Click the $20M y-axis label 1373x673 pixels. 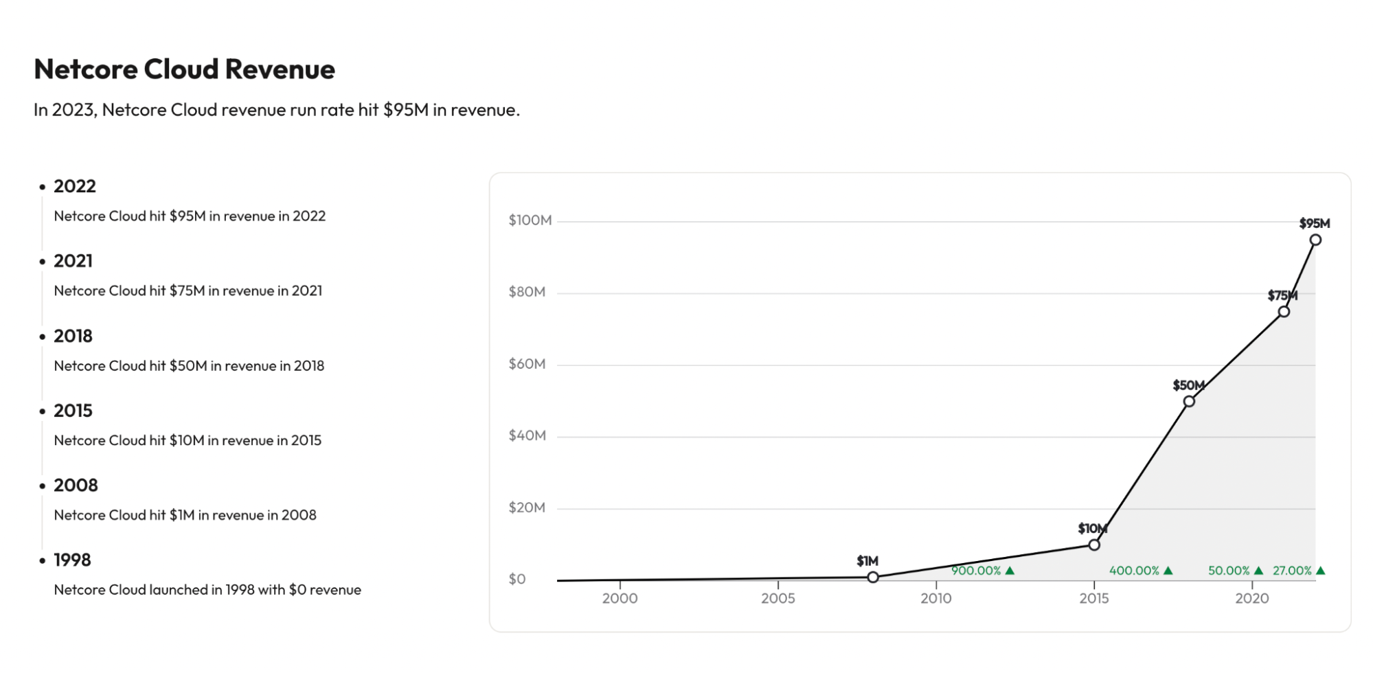527,507
